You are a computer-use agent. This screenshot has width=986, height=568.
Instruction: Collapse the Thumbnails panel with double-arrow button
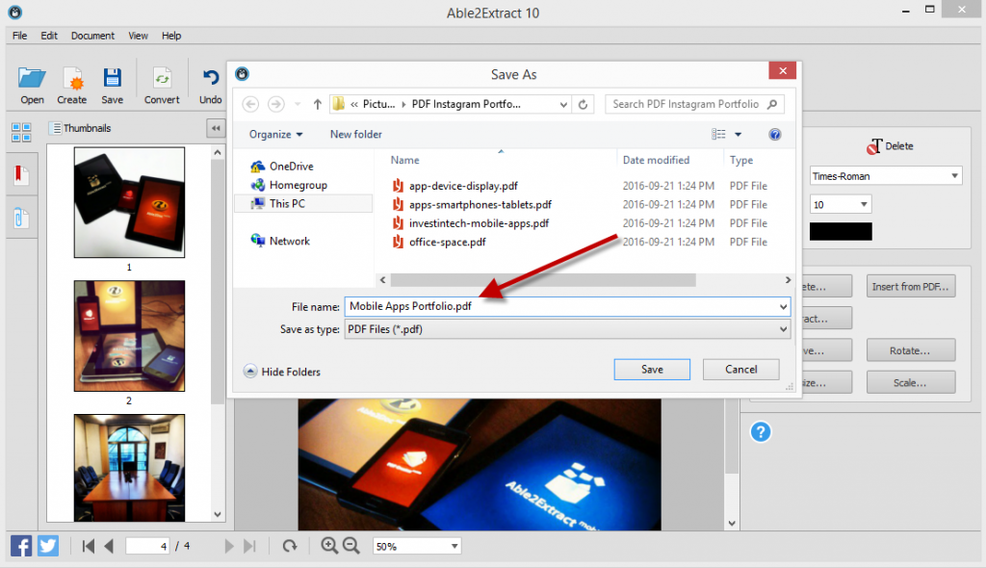click(216, 128)
